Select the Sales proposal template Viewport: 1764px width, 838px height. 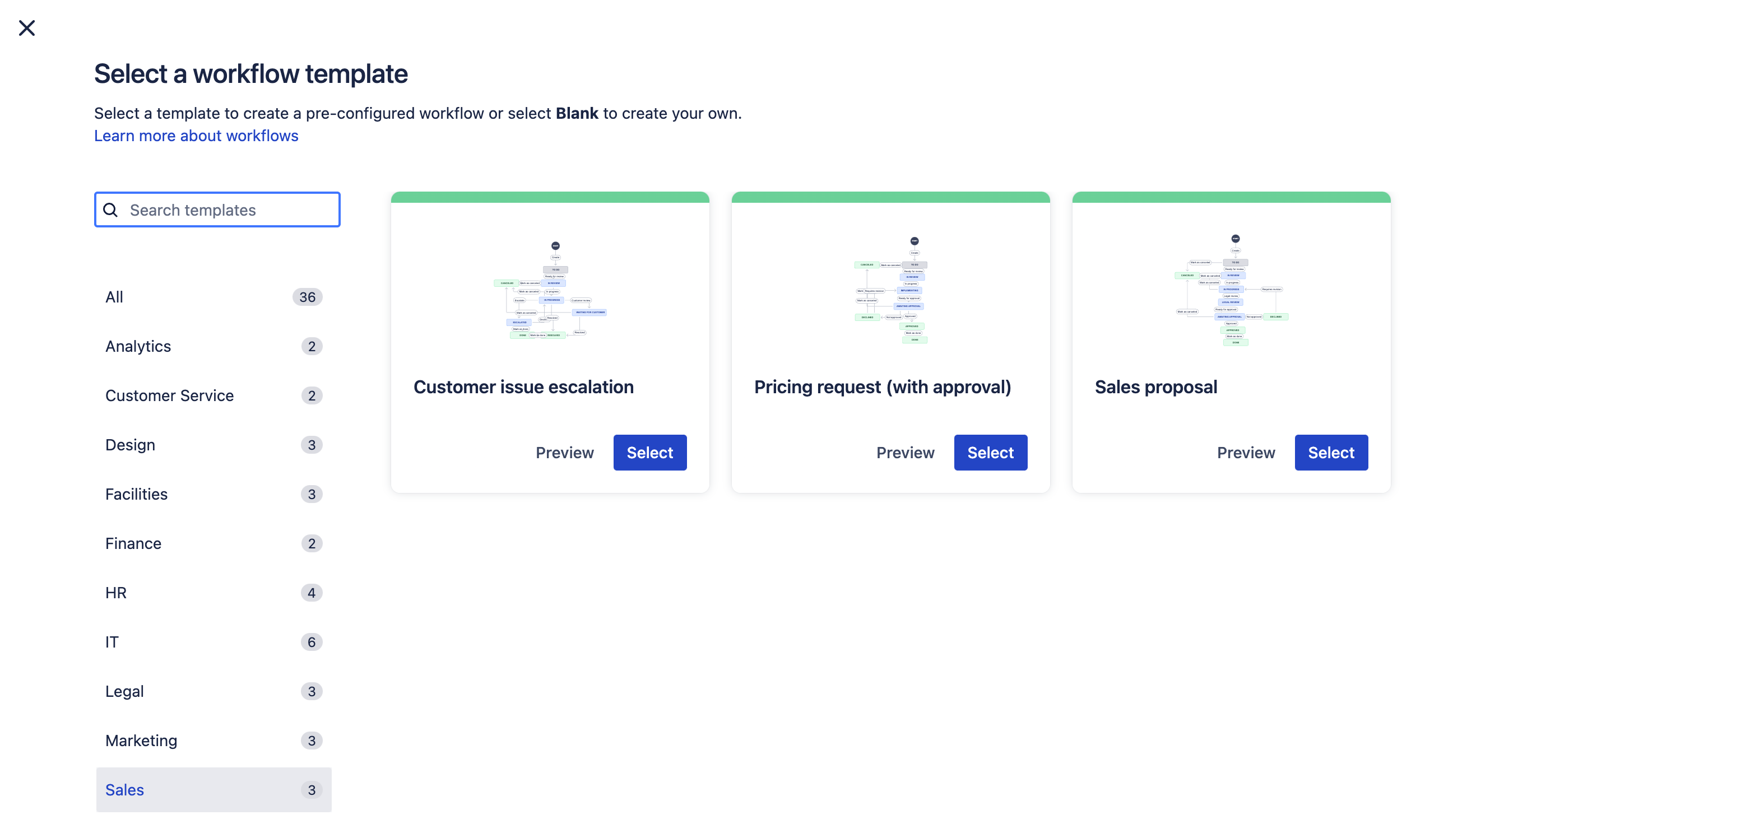pos(1331,451)
